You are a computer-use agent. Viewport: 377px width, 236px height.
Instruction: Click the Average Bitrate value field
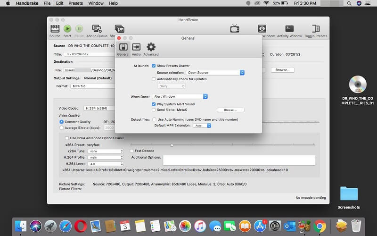110,128
